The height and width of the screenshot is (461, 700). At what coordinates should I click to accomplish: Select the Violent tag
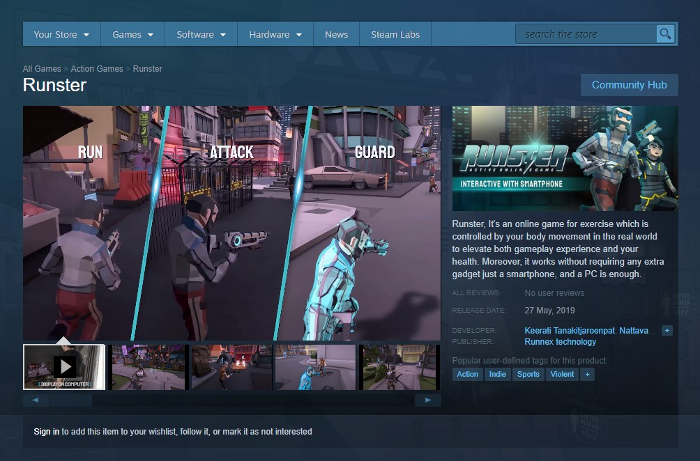click(x=562, y=375)
